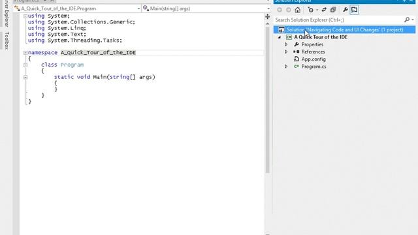Open Properties via the wrench toolbar icon
Screen dimensions: 418x235
tap(346, 10)
